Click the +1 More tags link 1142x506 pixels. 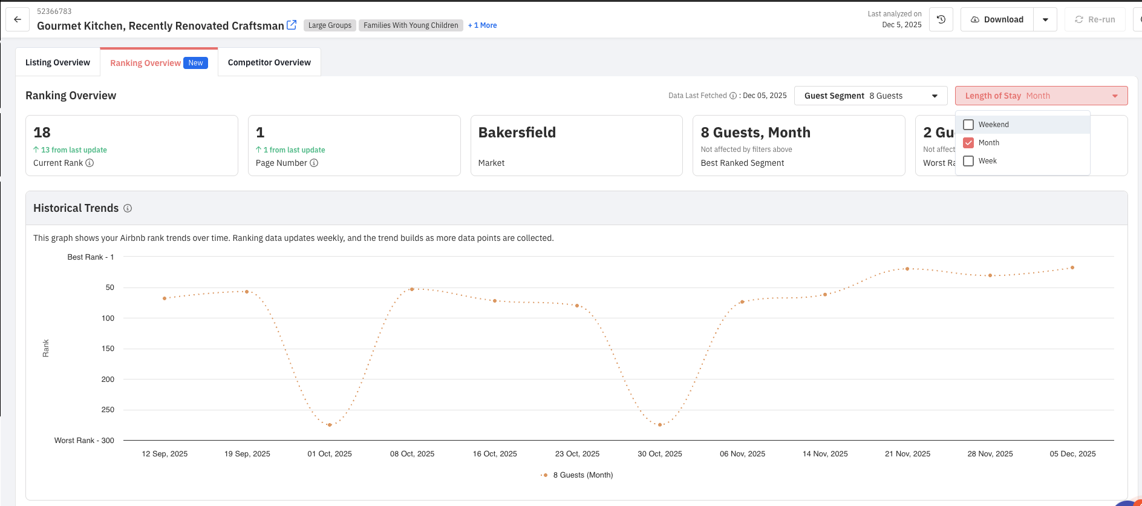click(482, 25)
